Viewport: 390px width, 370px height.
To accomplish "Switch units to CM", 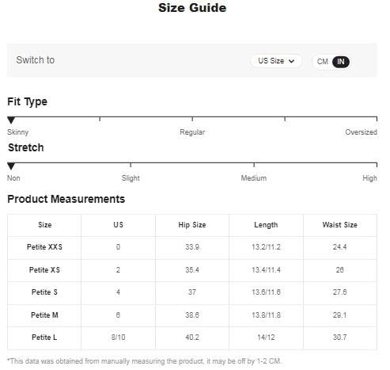I will tap(322, 62).
